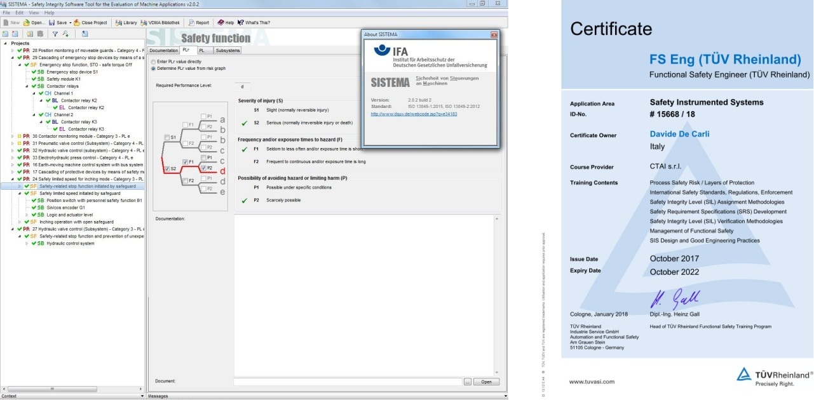Select Safety module K1 subsystem
Viewport: 814px width, 400px height.
tap(64, 79)
